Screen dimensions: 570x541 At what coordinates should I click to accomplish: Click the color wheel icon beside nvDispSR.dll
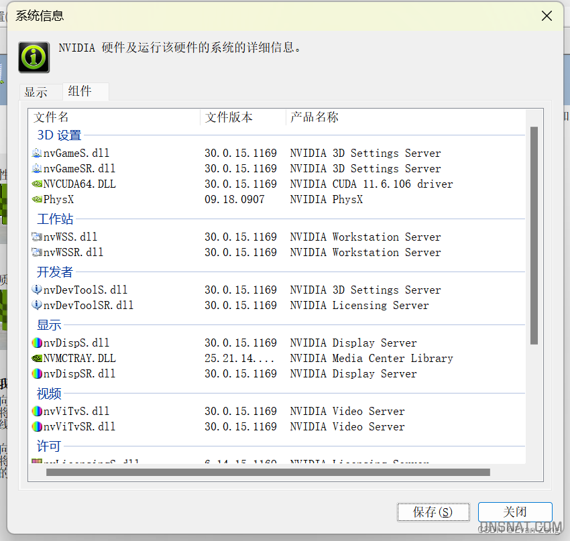(x=37, y=373)
